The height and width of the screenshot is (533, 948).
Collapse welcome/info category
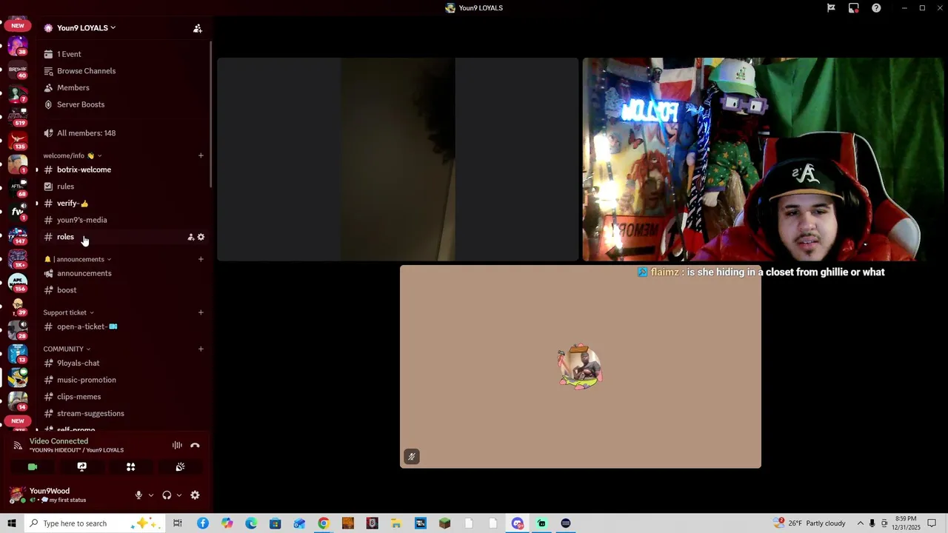(x=73, y=155)
